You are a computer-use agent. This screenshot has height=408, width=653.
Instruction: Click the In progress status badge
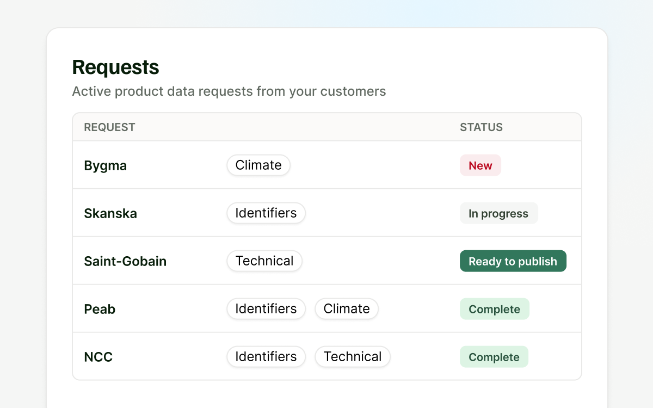[499, 213]
